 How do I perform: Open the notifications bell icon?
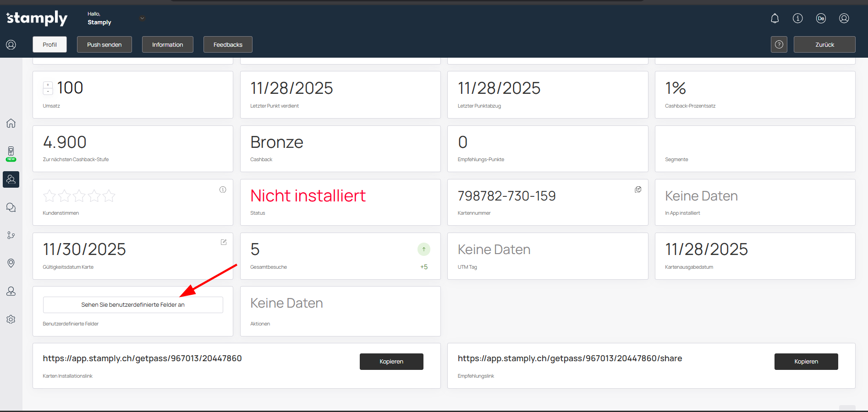pos(775,18)
